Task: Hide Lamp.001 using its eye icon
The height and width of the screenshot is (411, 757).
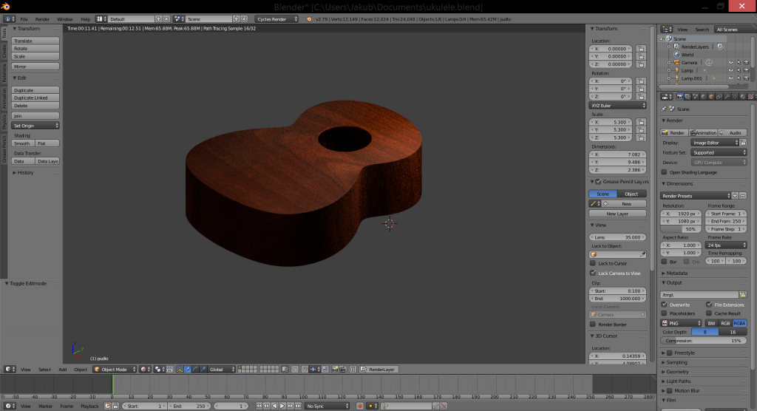Action: (x=730, y=78)
